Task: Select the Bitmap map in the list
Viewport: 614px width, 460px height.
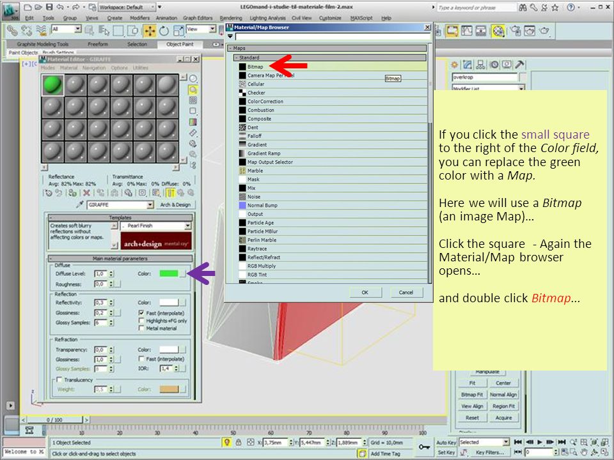Action: point(332,66)
